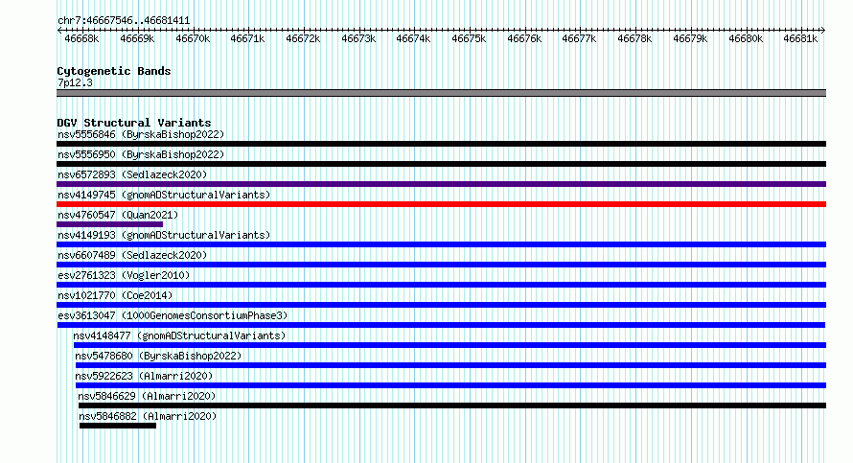Select the blue bar under nsv5922623
853x463 pixels.
point(451,385)
